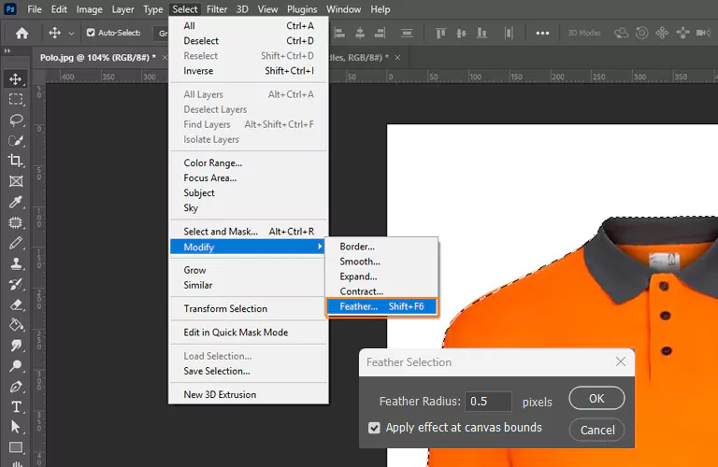Image resolution: width=718 pixels, height=467 pixels.
Task: Close the Feather Selection dialog
Action: tap(621, 361)
